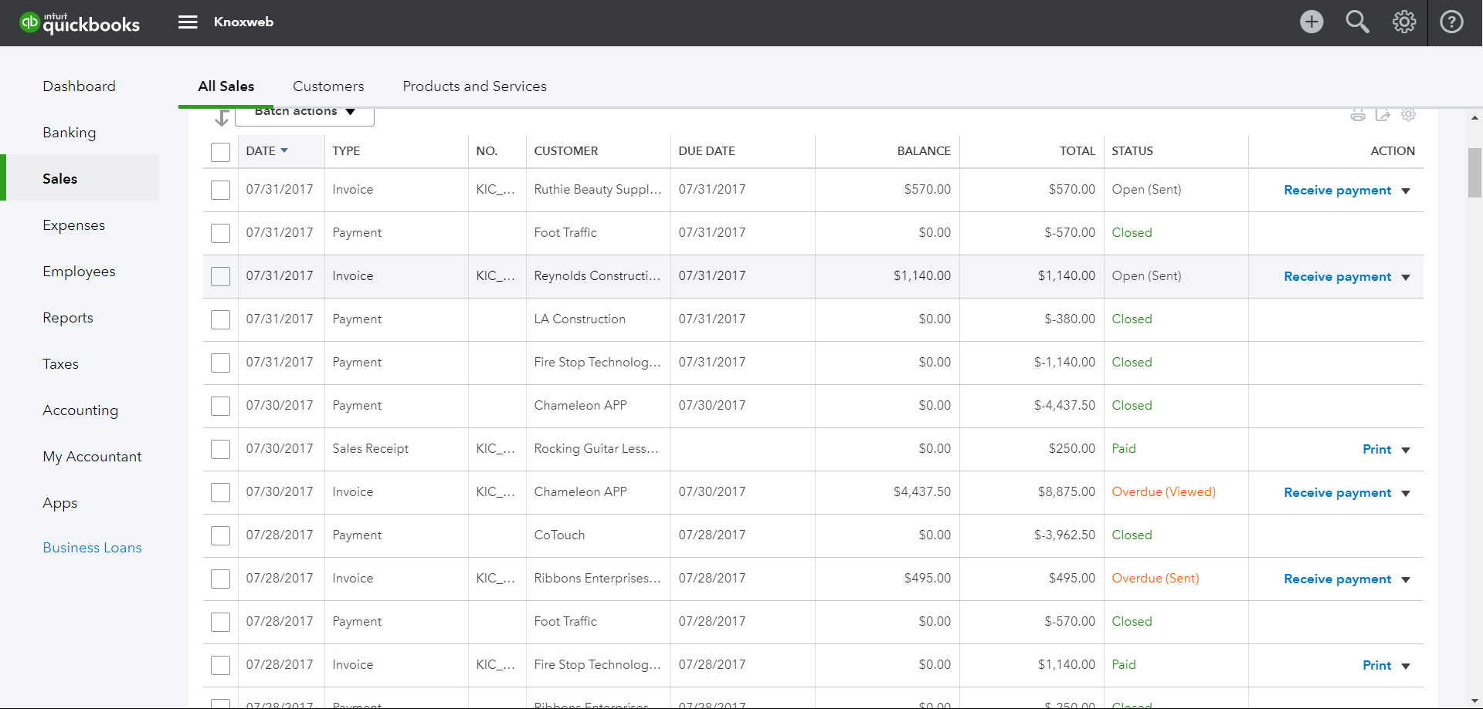Open Products and Services tab
The height and width of the screenshot is (709, 1483).
click(x=474, y=86)
